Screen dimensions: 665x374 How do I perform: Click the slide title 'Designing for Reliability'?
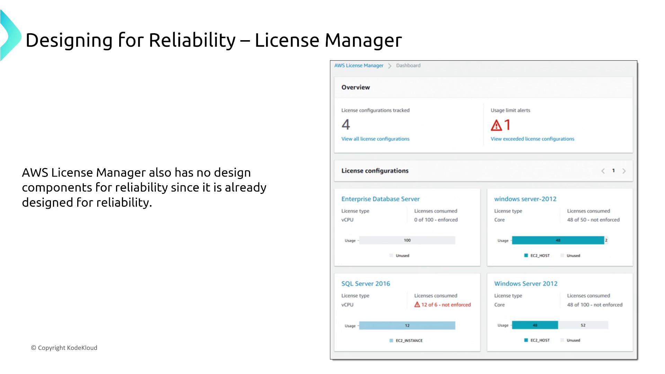pos(131,40)
